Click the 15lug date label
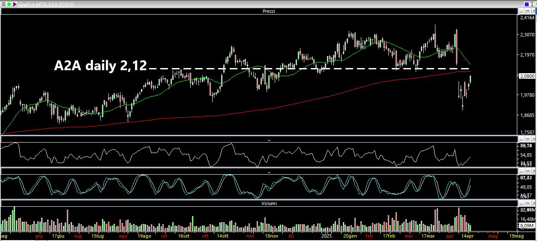This screenshot has width=537, height=241. (x=98, y=236)
